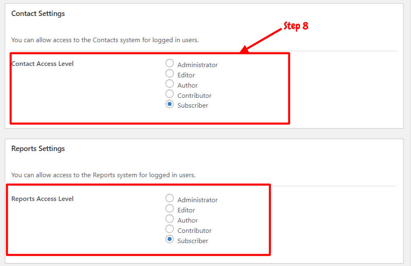Click the Reports system access description text

point(103,175)
